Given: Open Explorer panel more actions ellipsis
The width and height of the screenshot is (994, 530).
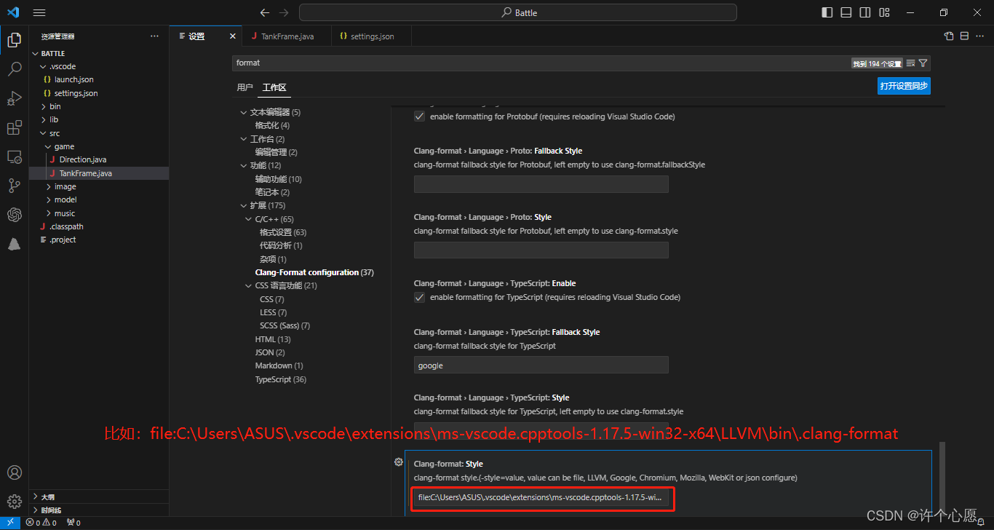Looking at the screenshot, I should pos(154,36).
